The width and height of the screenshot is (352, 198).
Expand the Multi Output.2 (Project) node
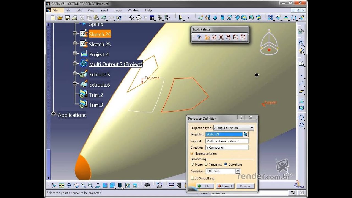pyautogui.click(x=75, y=63)
